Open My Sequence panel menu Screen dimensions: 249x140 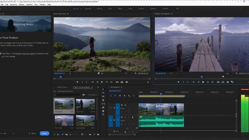click(x=121, y=87)
